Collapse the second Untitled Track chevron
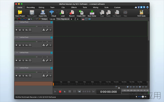This screenshot has width=164, height=102. [x=17, y=37]
